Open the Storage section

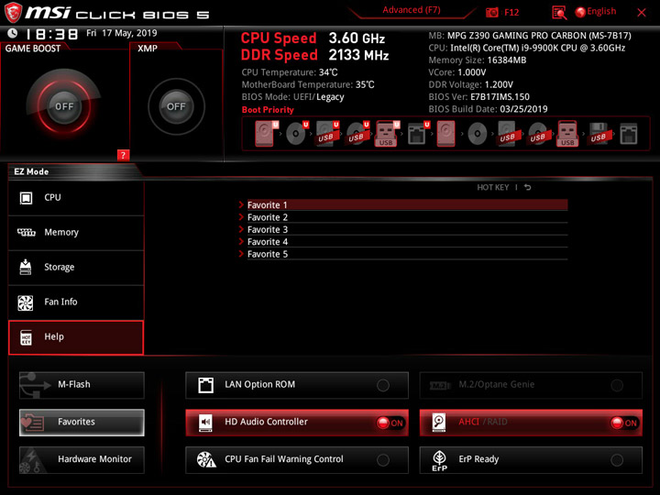[76, 268]
